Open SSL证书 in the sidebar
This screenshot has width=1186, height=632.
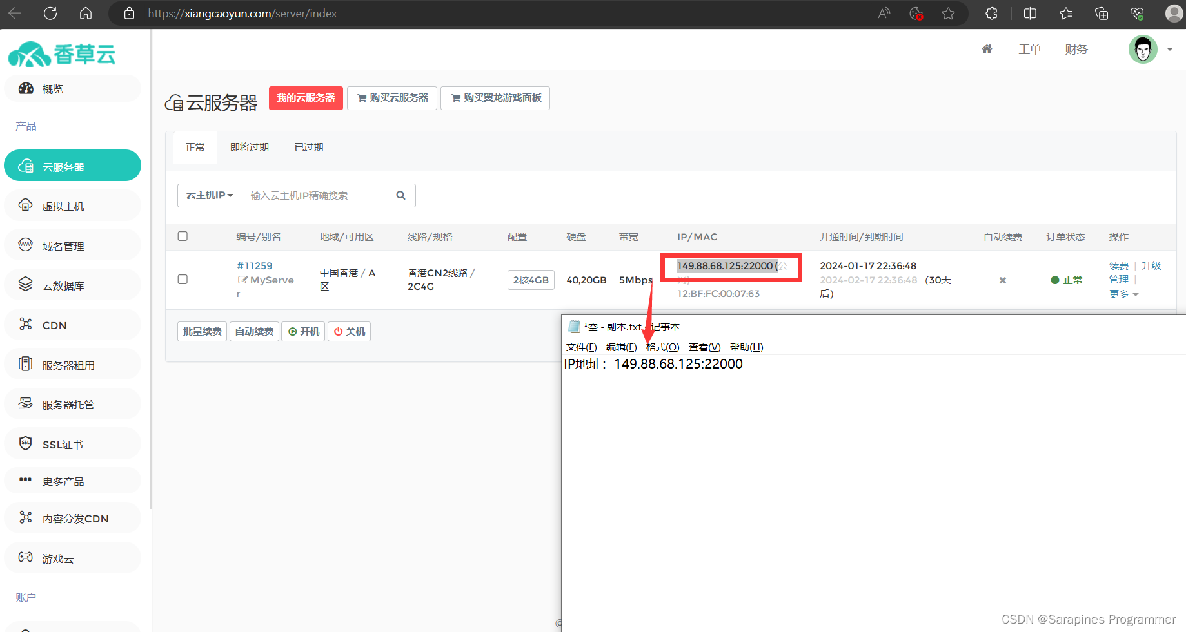click(72, 444)
